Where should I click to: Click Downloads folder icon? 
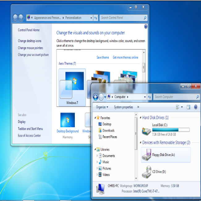point(100,130)
